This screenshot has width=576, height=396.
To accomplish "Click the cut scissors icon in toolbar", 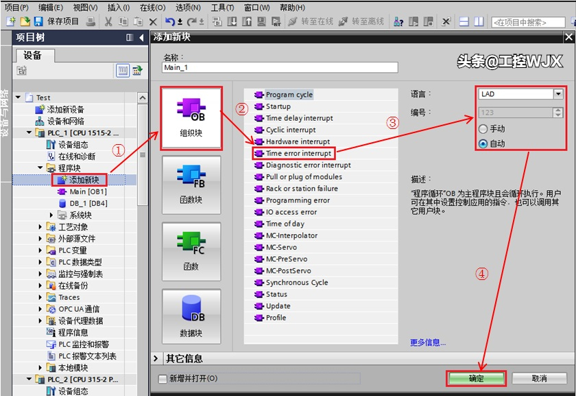I will pyautogui.click(x=108, y=22).
